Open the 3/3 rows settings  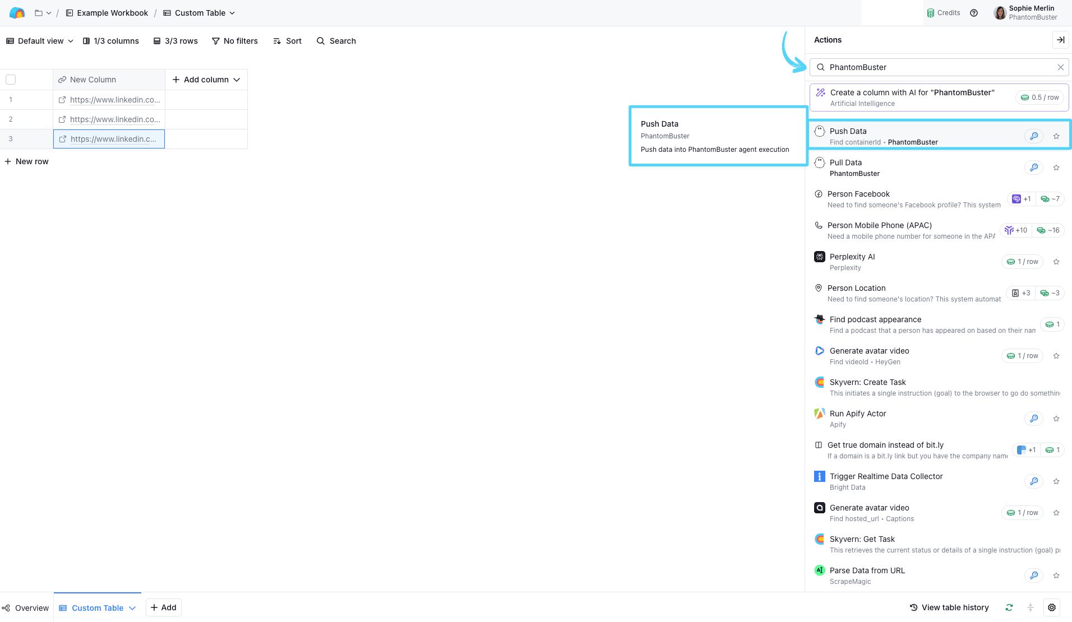click(x=175, y=41)
